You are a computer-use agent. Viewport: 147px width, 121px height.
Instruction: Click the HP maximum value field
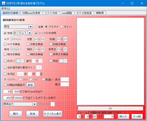coord(20,39)
